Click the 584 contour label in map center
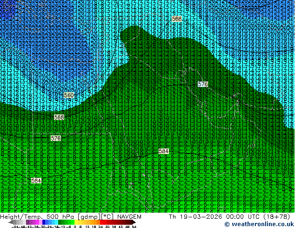The width and height of the screenshot is (295, 228). [163, 151]
